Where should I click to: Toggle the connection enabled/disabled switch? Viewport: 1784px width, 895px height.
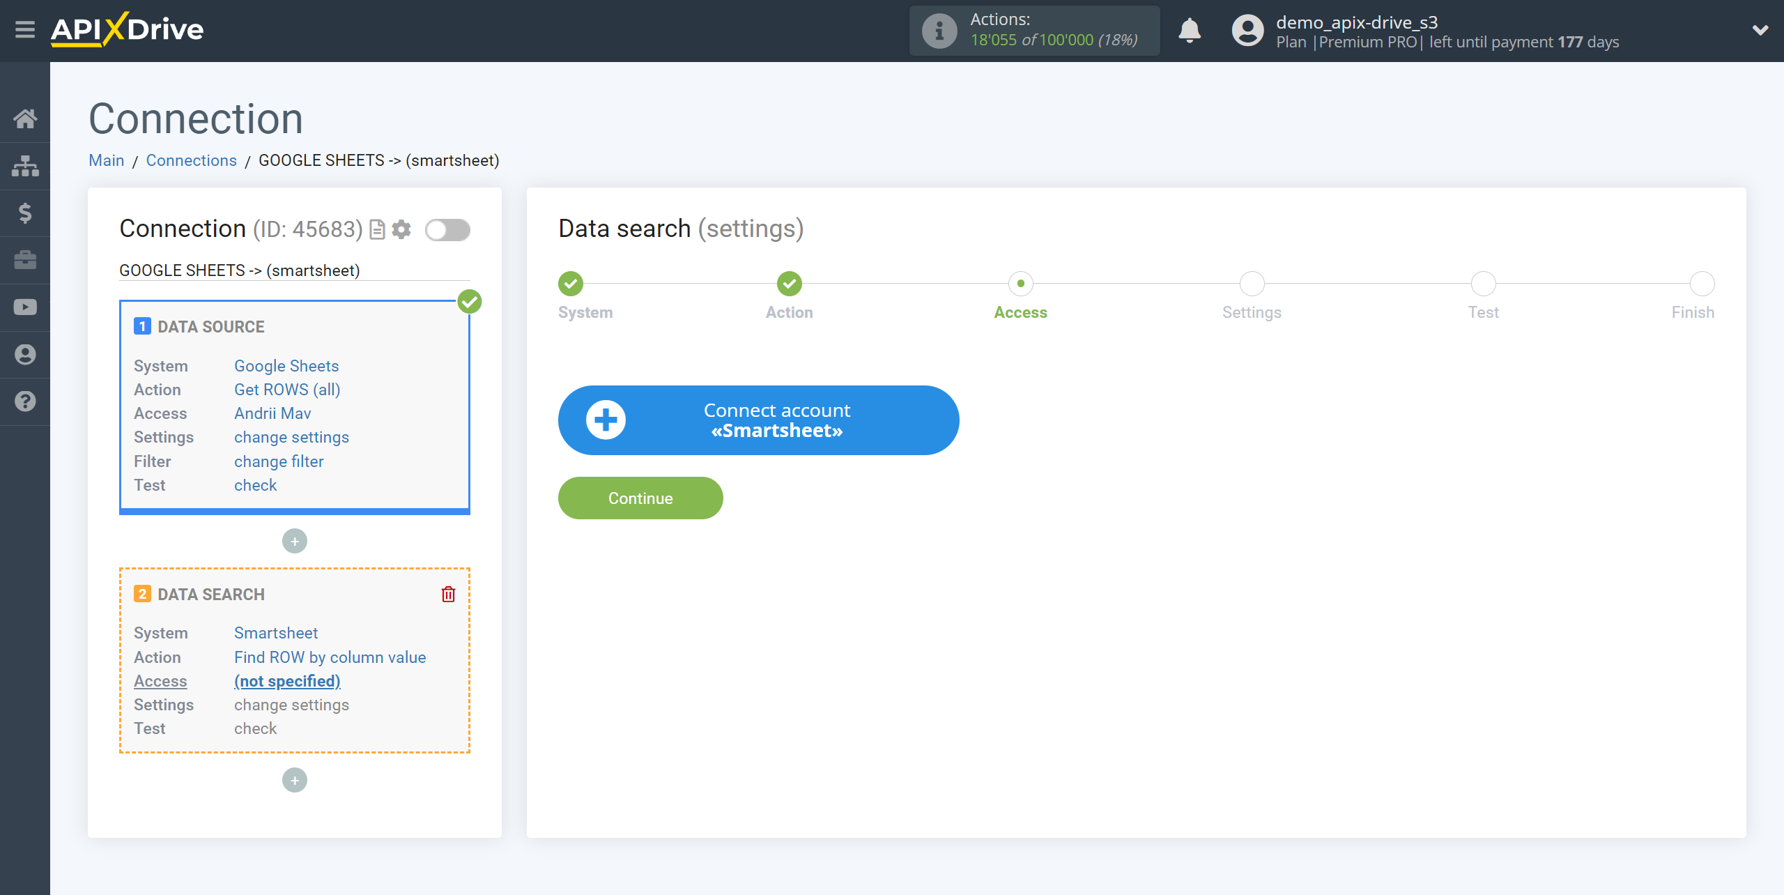[x=447, y=229]
